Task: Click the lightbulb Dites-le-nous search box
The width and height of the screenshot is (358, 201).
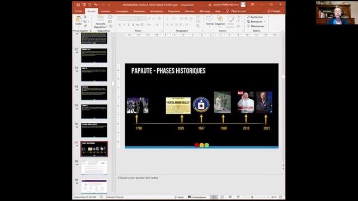Action: click(x=236, y=11)
